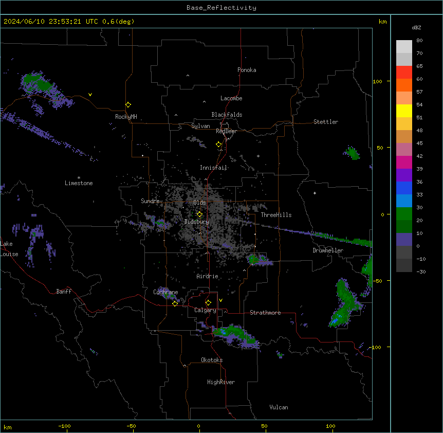Click the yellow v marker northwest of RockyMH
443x433 pixels.
coord(90,95)
